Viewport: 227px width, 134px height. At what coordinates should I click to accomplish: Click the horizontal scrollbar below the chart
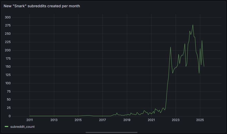[x=112, y=132]
